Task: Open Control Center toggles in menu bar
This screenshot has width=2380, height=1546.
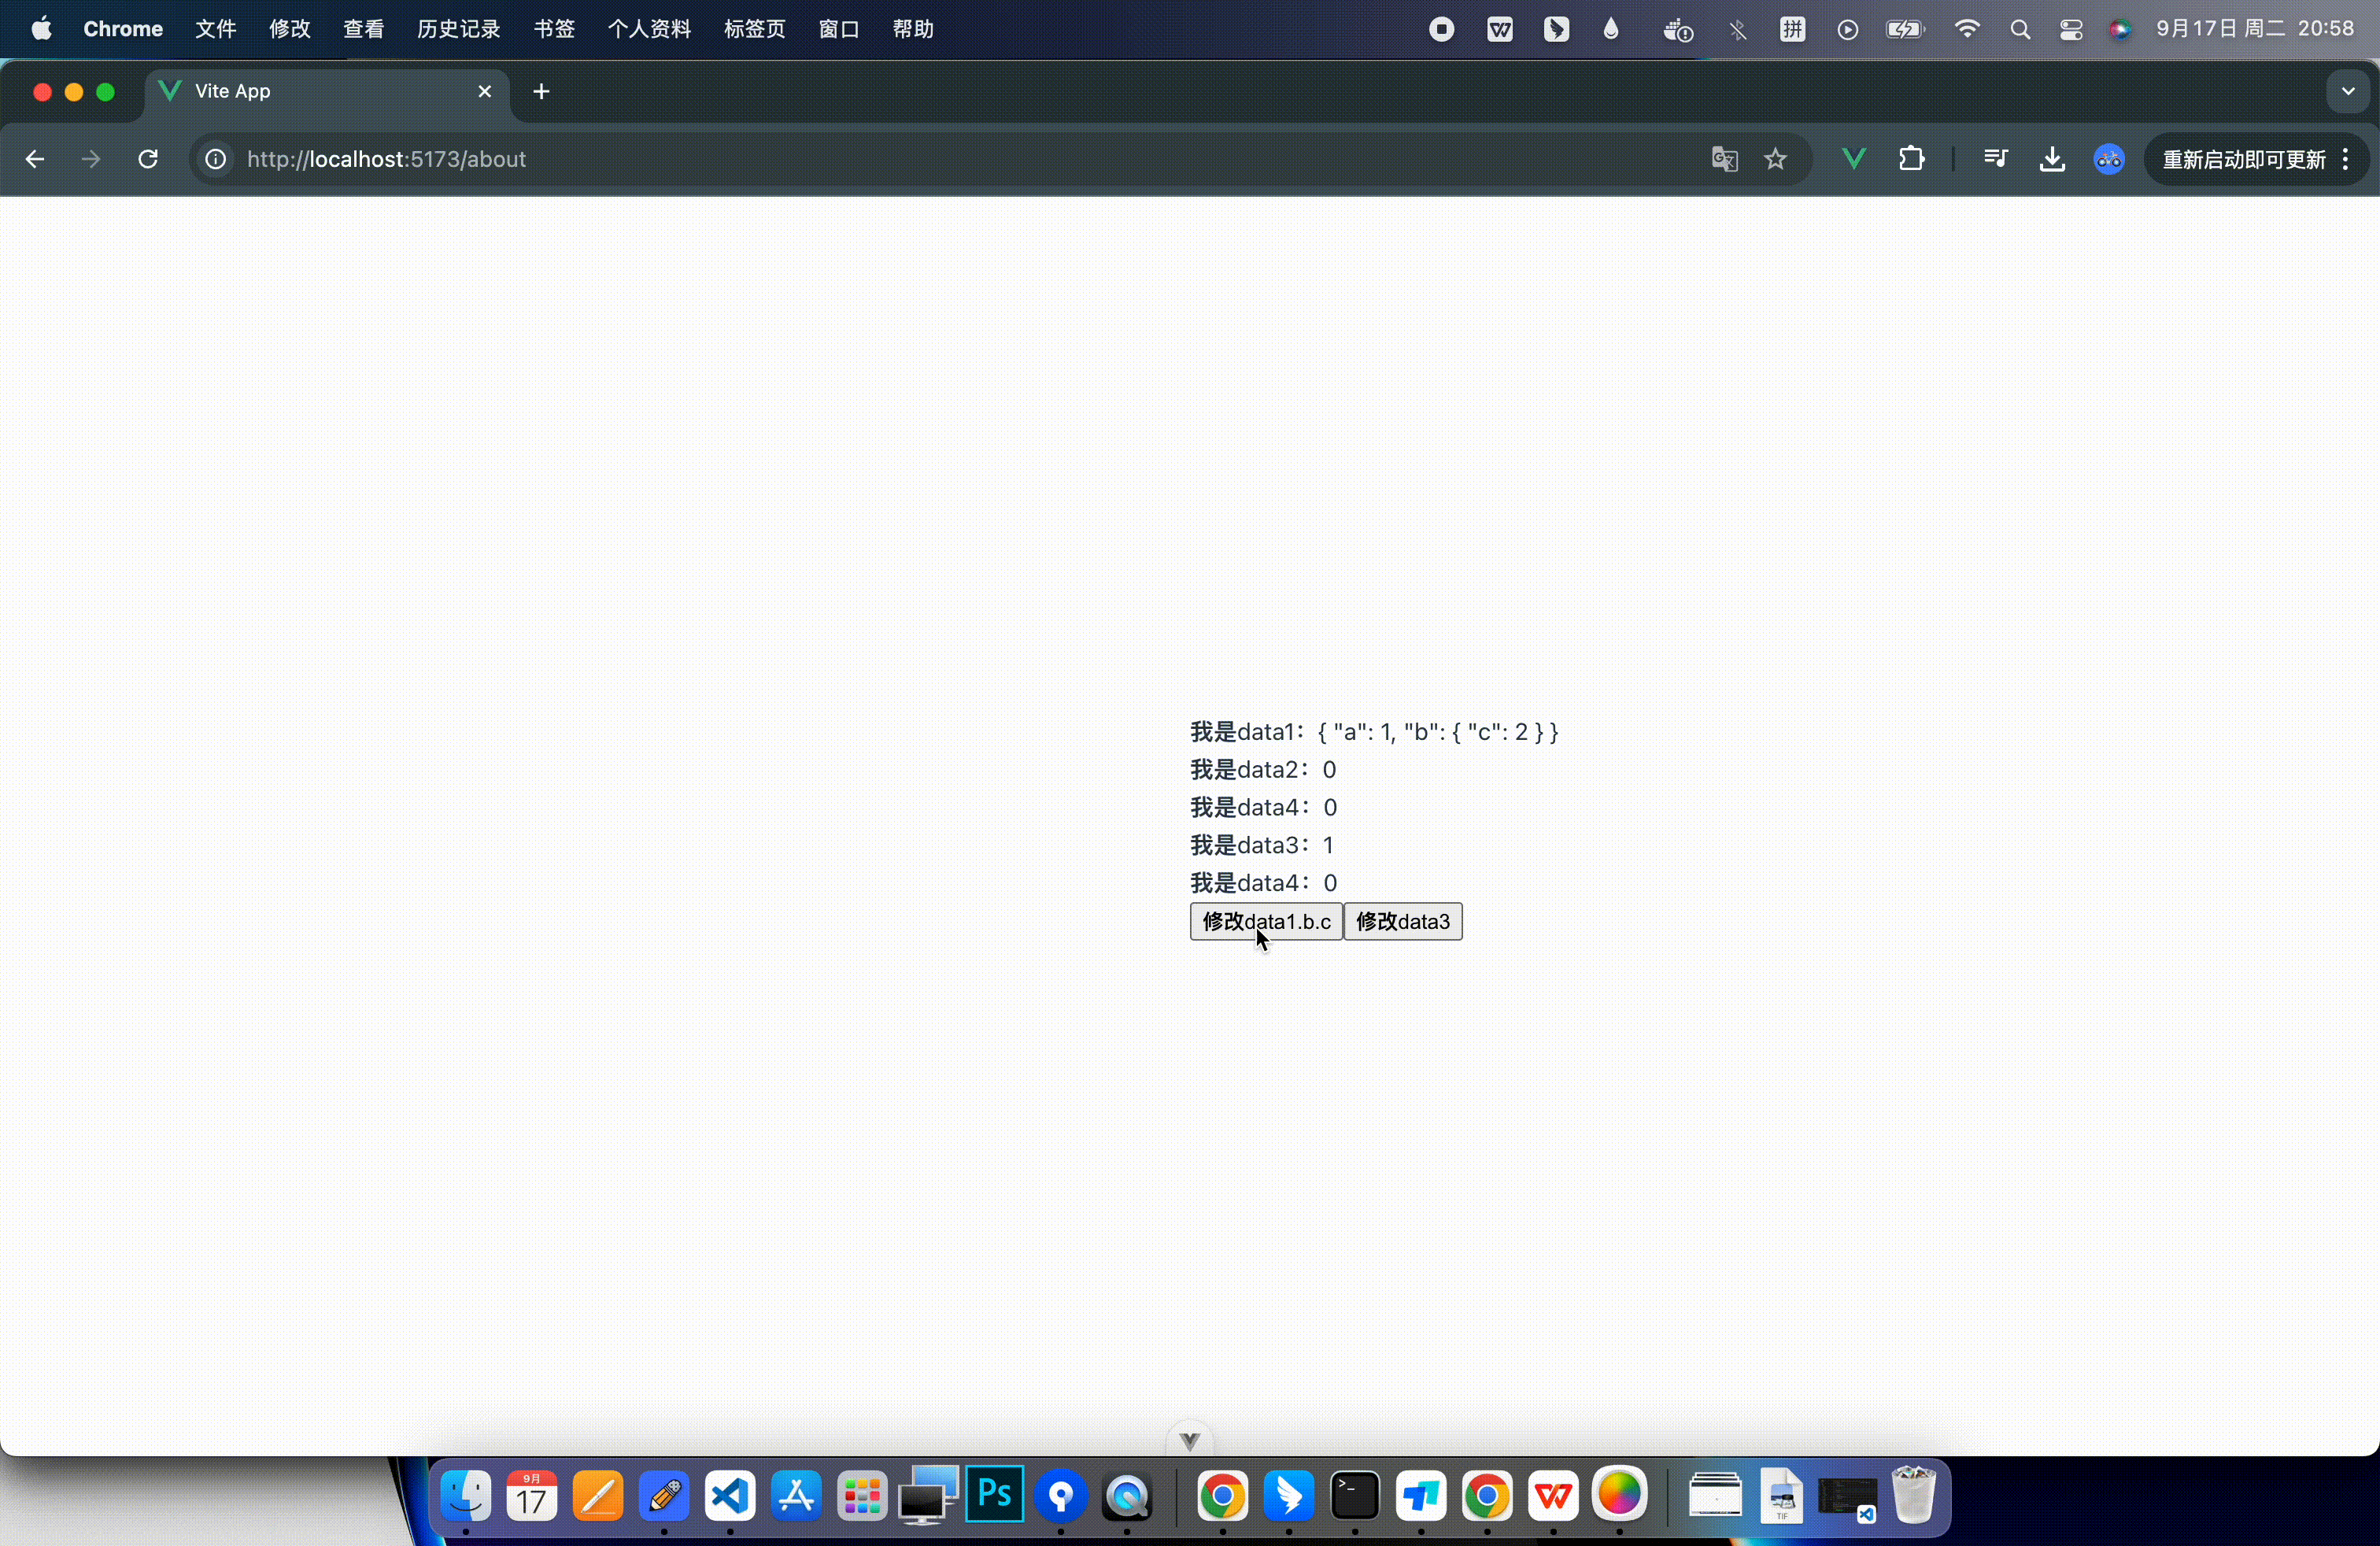Action: click(2071, 29)
